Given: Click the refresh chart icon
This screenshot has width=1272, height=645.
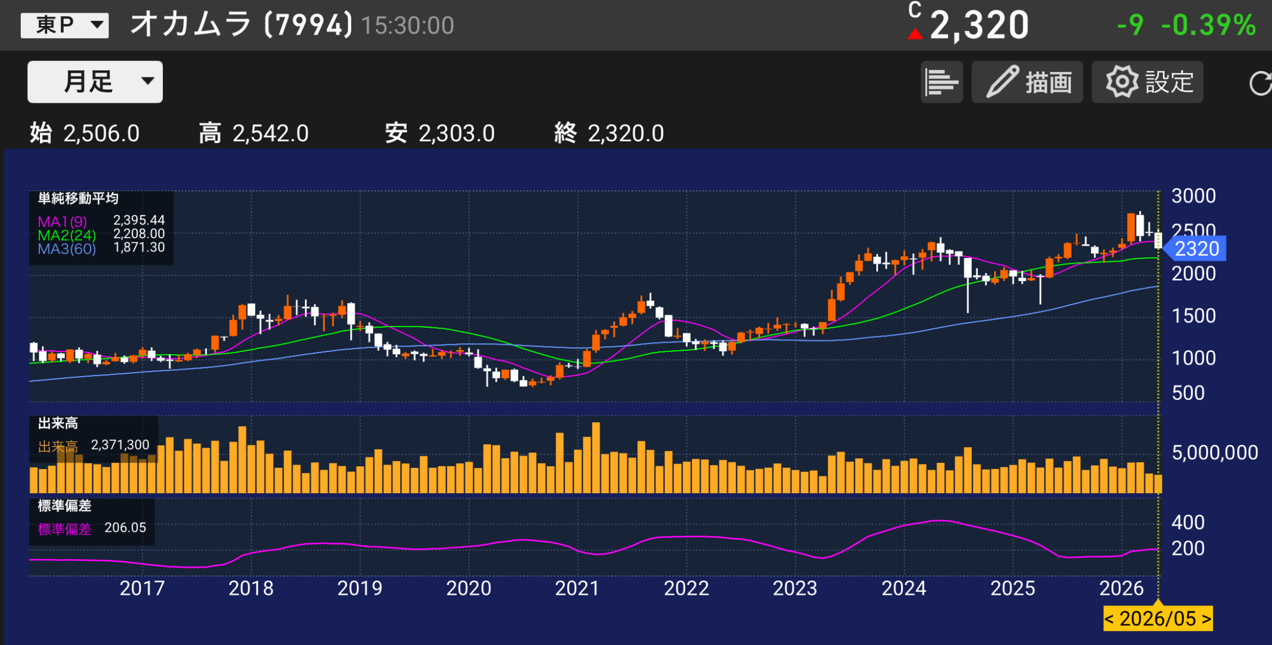Looking at the screenshot, I should [1260, 83].
